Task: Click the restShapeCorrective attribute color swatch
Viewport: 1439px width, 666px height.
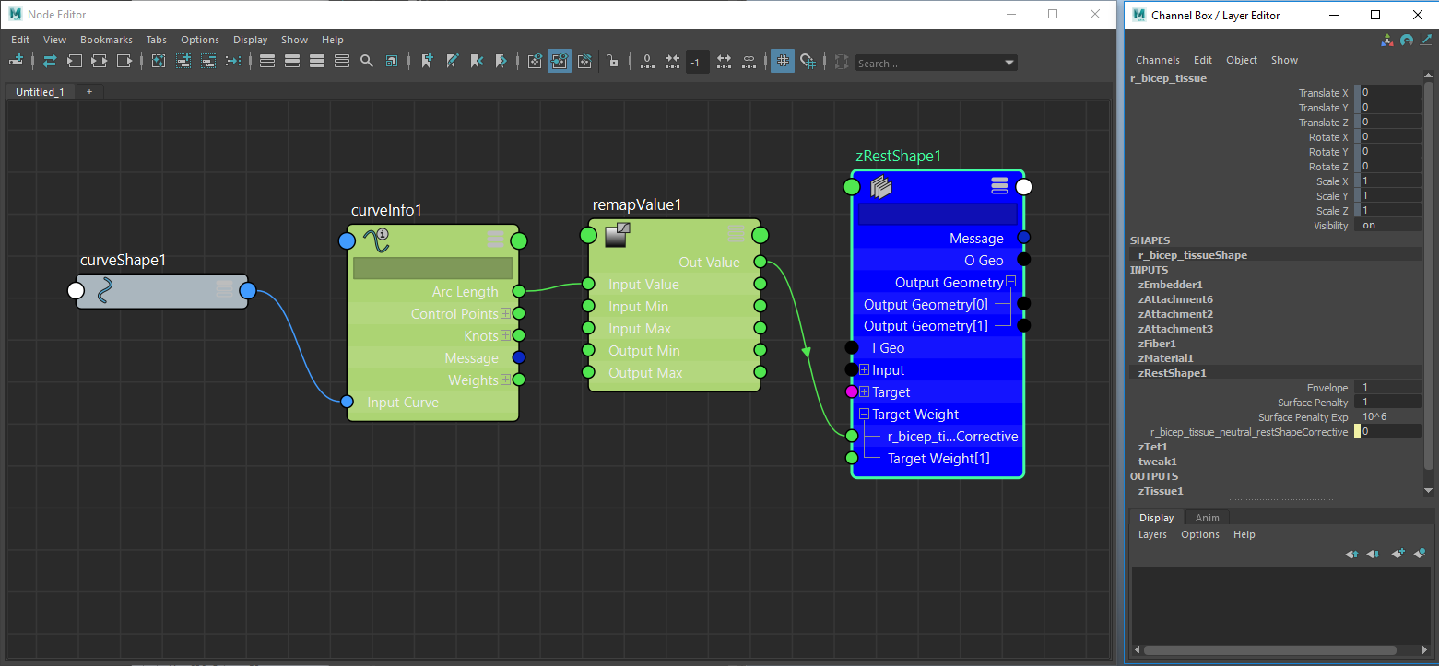Action: tap(1356, 432)
